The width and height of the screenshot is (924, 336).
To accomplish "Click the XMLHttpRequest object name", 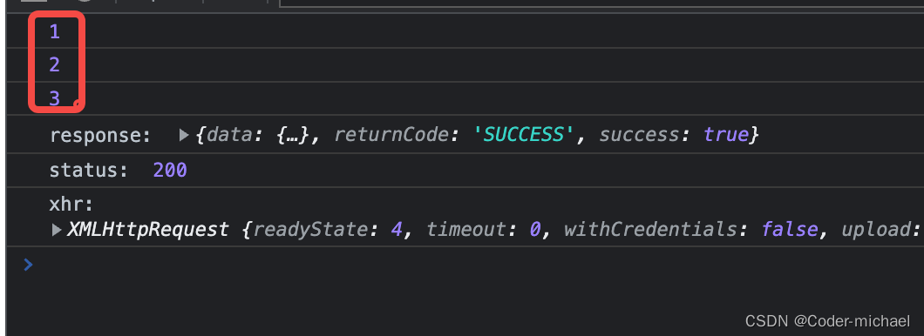I will [148, 229].
